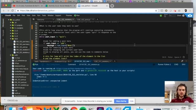
Task: Switch to bash terminal tab
Action: [42, 61]
